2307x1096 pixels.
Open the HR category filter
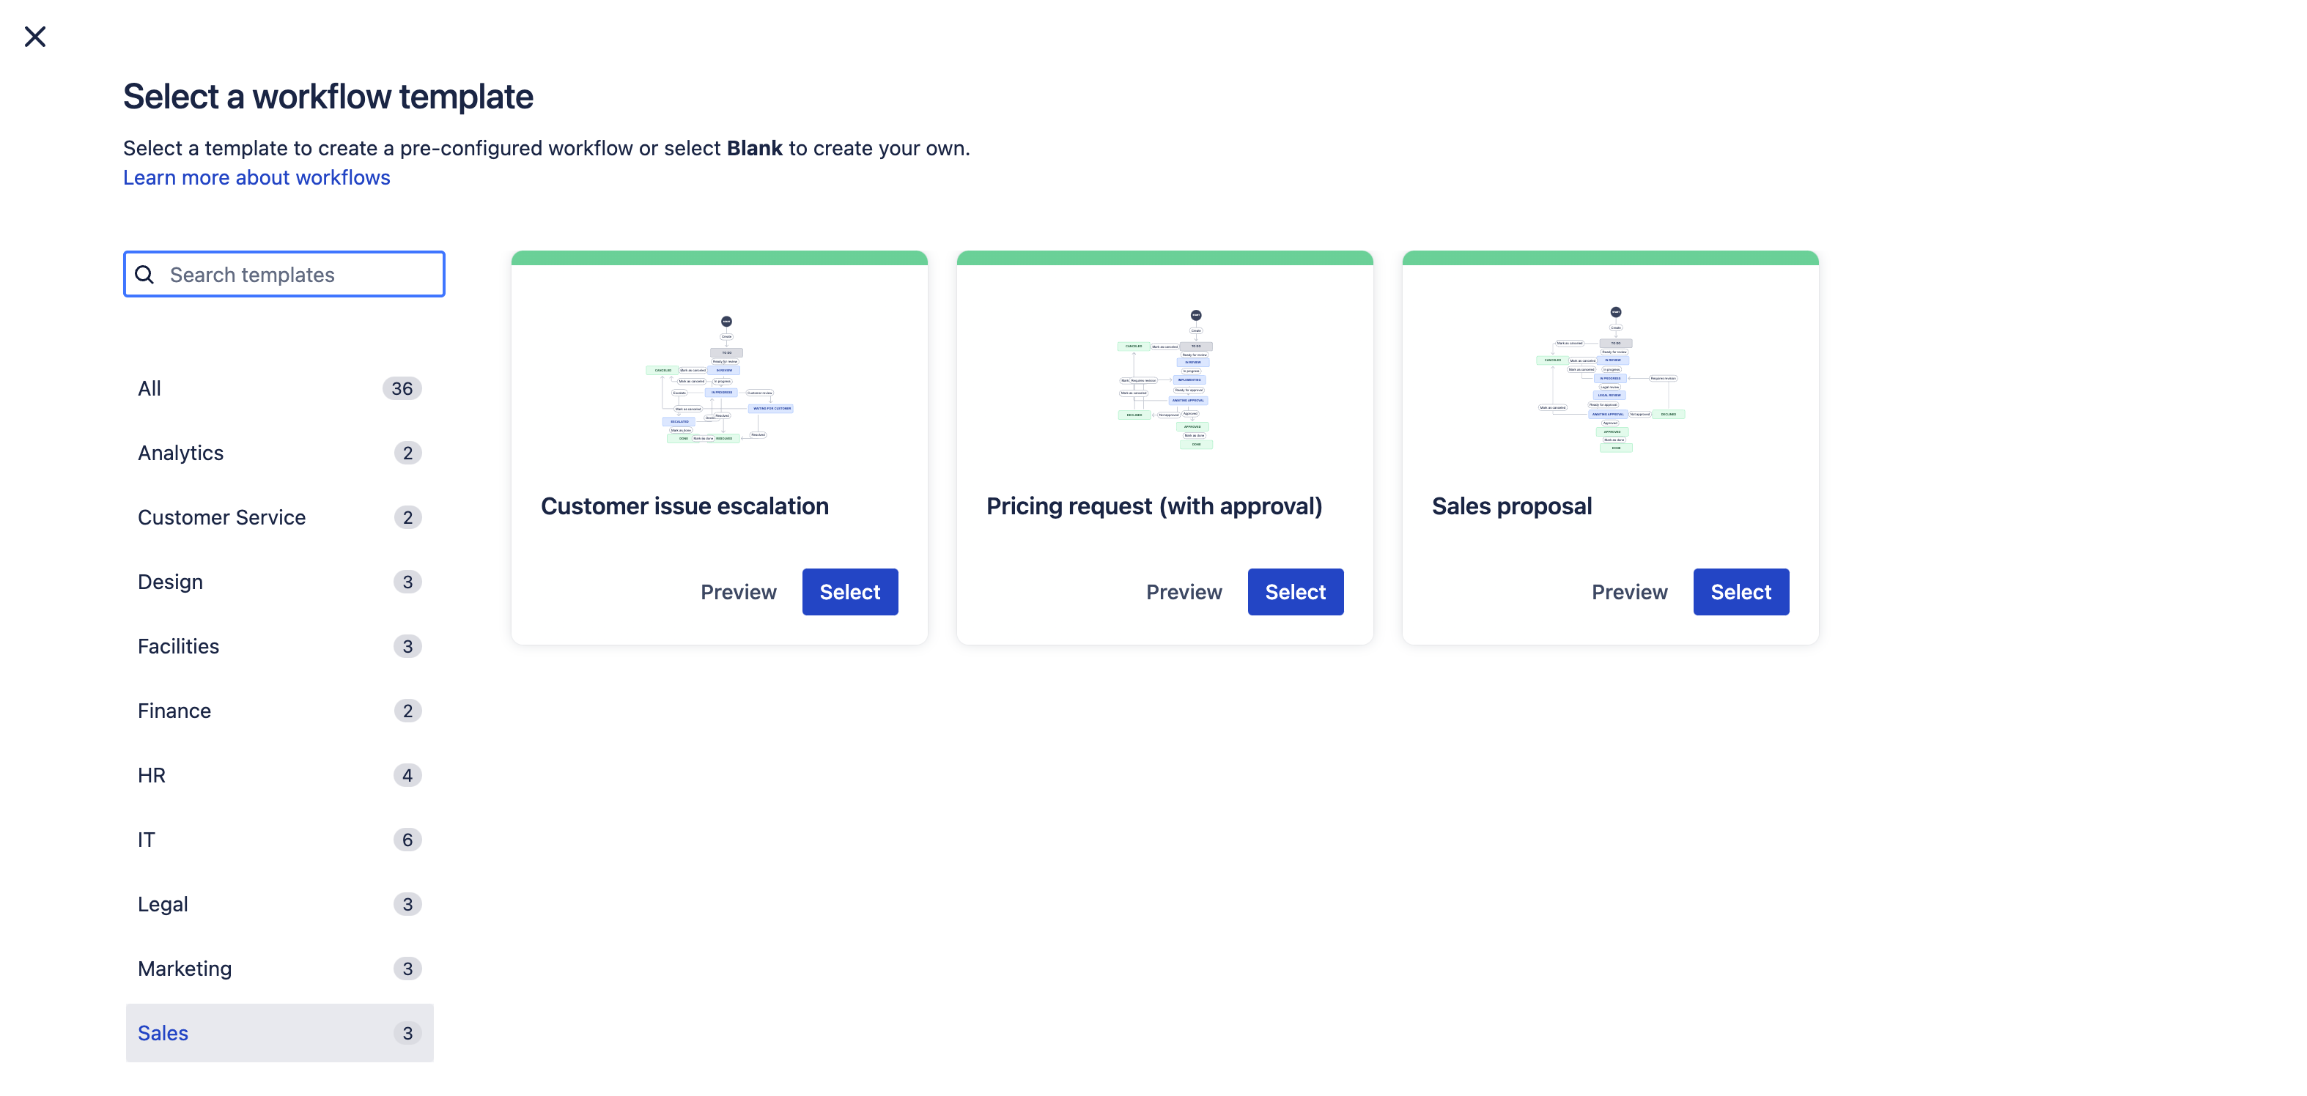pyautogui.click(x=150, y=775)
